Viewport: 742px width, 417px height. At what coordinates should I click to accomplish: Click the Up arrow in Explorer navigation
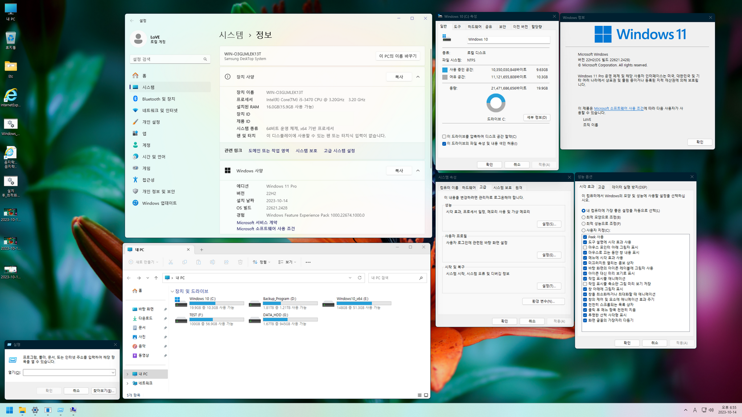coord(156,278)
